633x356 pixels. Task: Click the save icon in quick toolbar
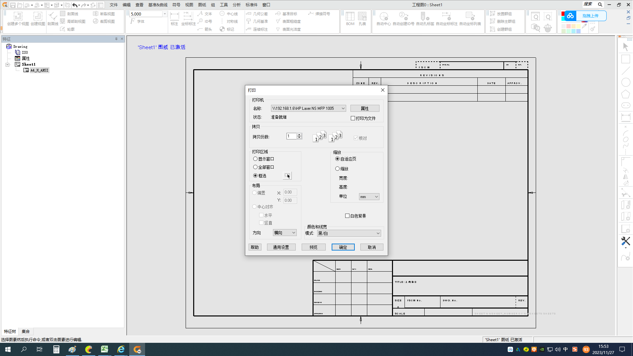click(x=13, y=5)
